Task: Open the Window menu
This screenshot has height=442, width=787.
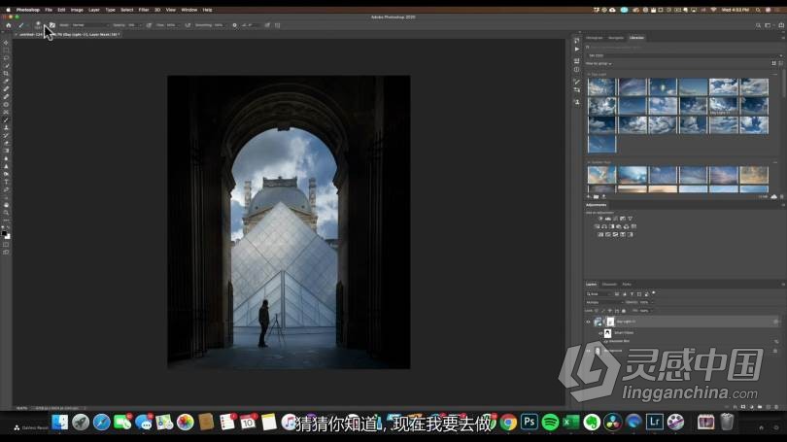Action: 189,10
